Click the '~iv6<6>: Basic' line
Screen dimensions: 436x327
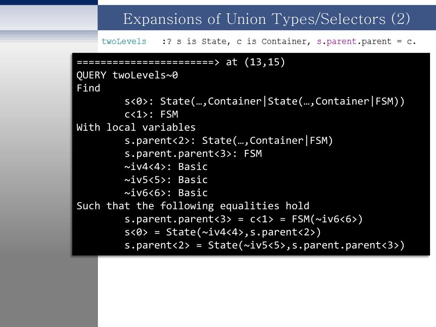click(166, 193)
